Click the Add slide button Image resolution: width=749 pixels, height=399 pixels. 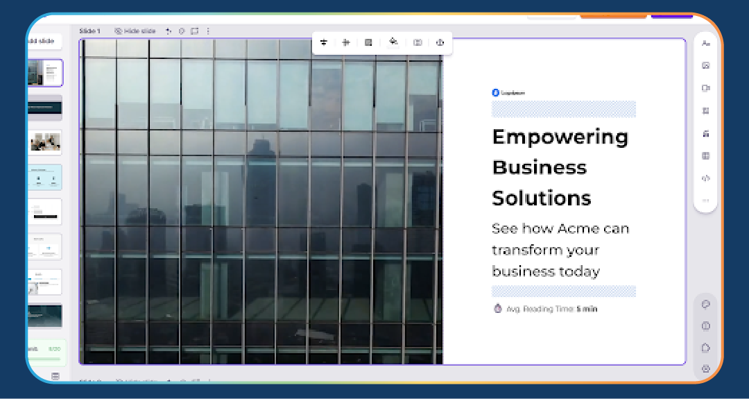44,41
